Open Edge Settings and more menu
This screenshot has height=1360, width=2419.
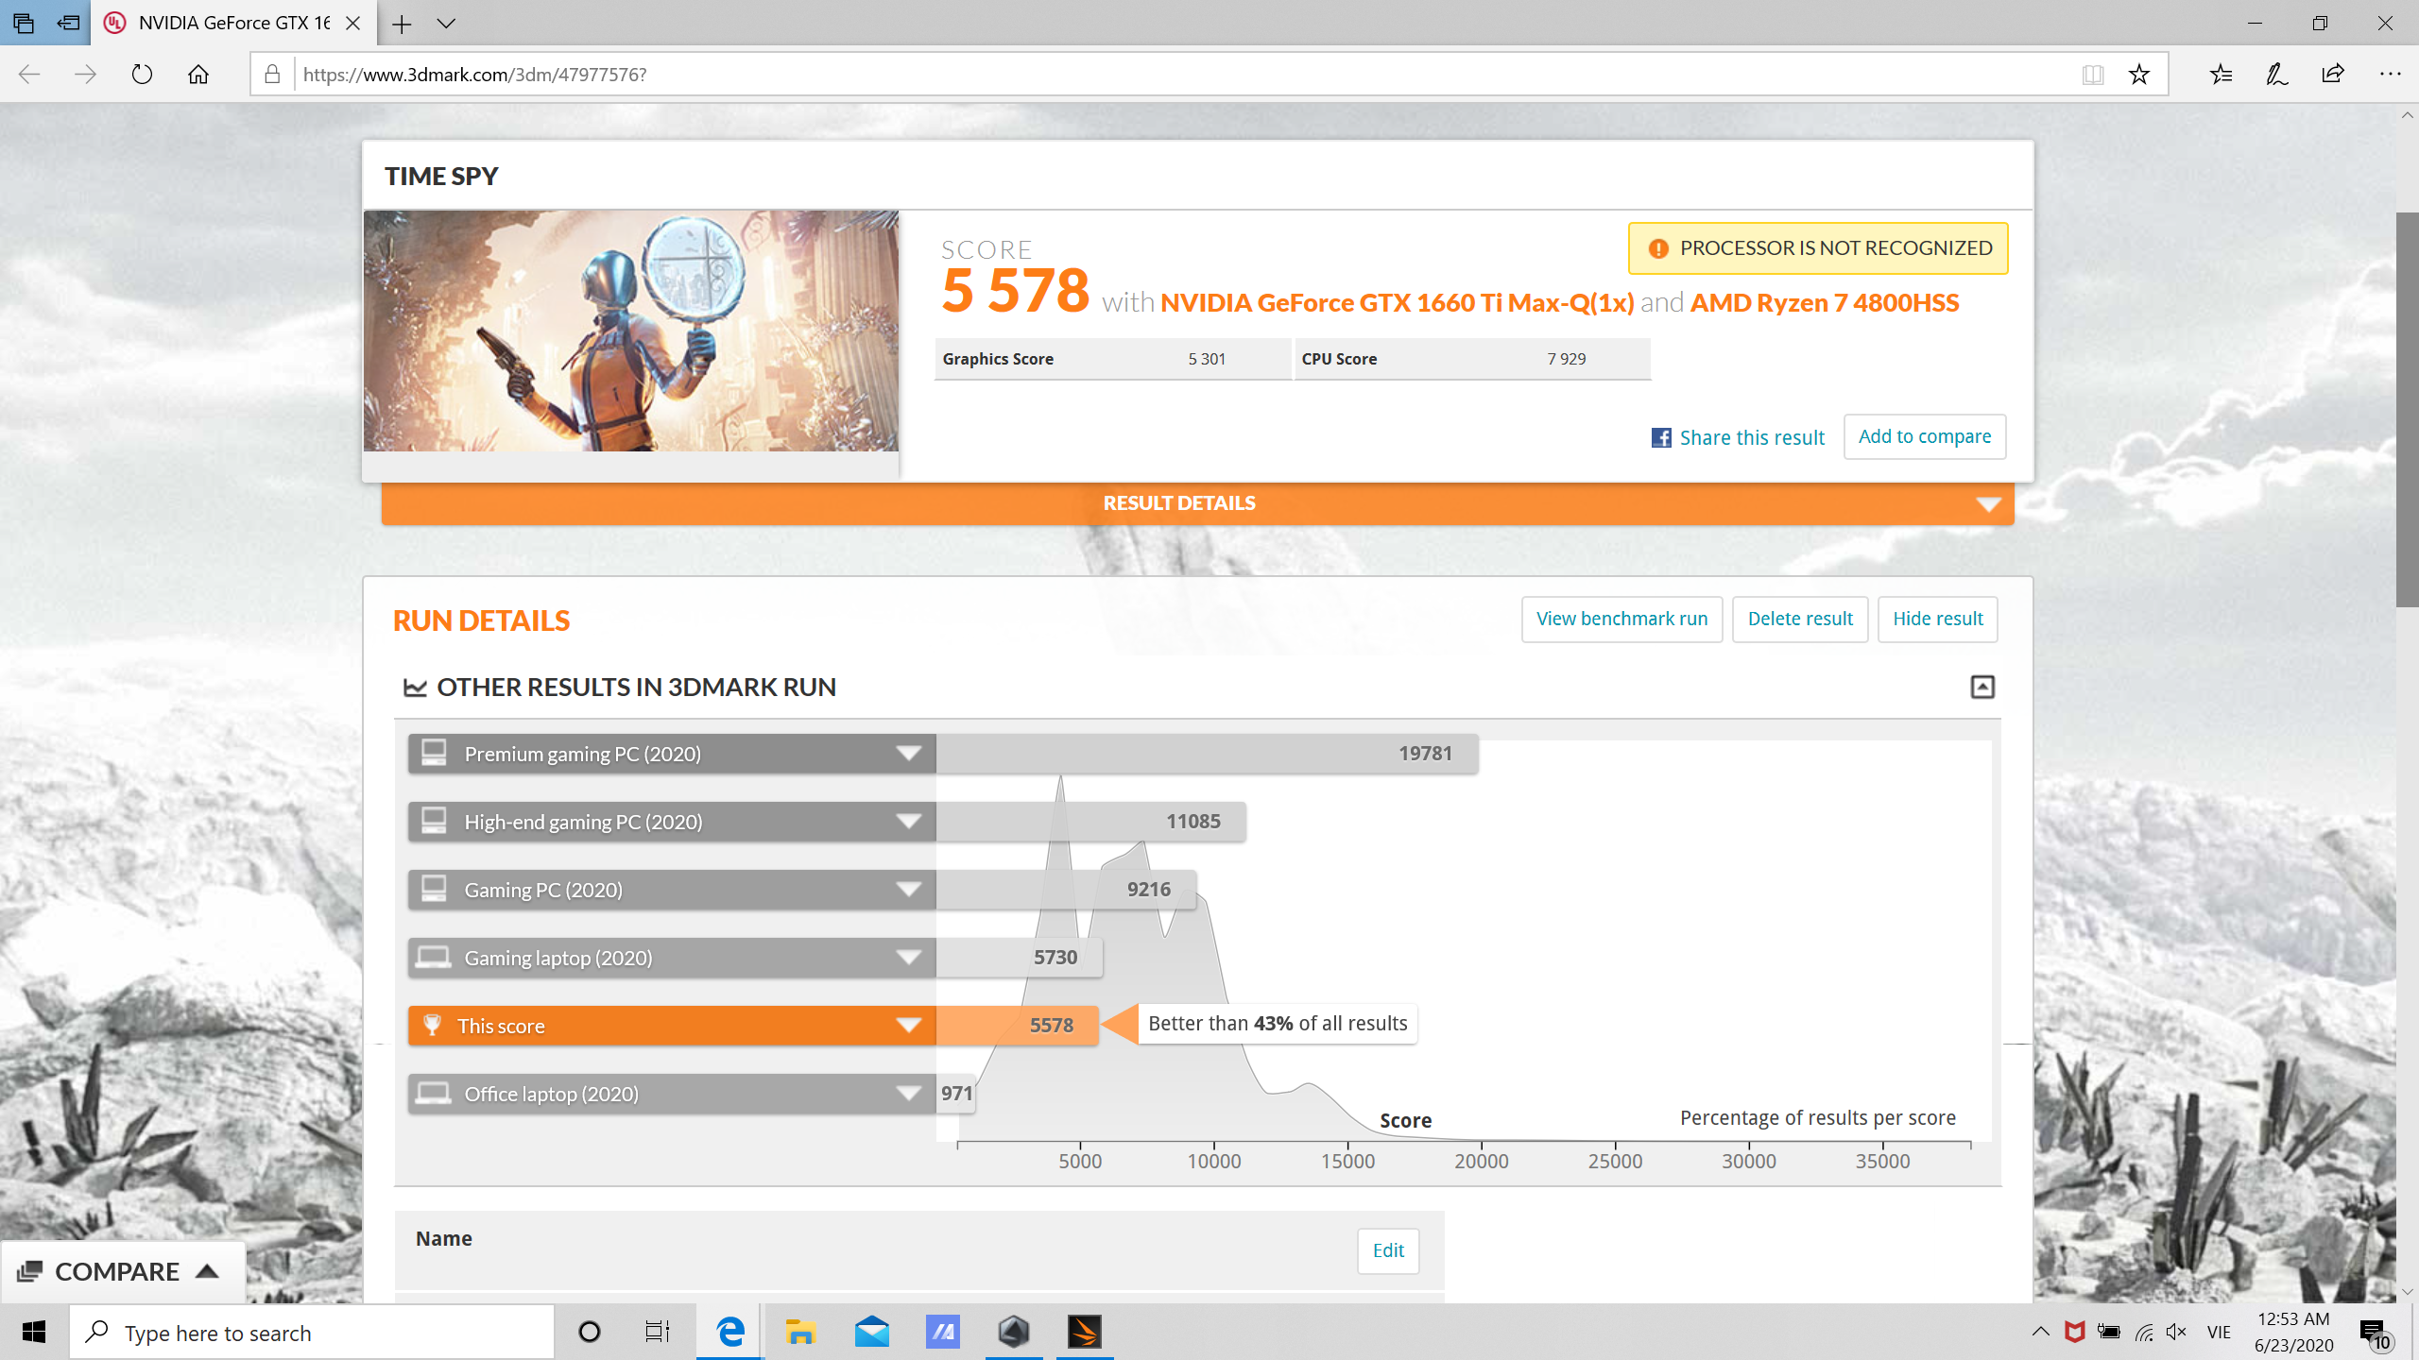click(x=2390, y=75)
